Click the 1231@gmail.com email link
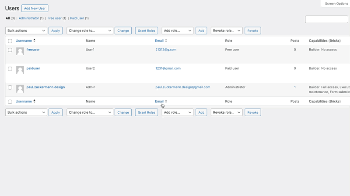This screenshot has height=196, width=350. [x=168, y=68]
